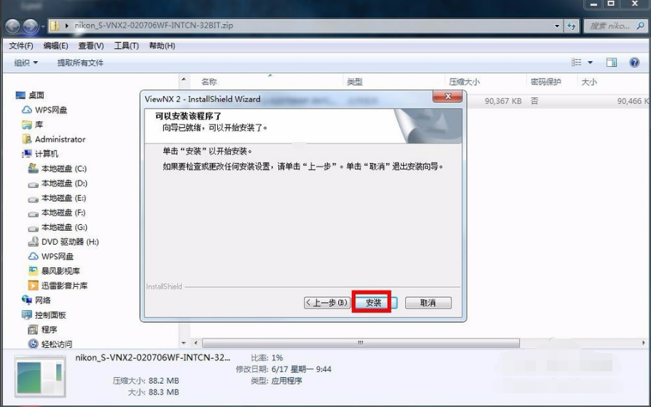
Task: Select 本地磁盘 (C:) drive icon
Action: 33,168
